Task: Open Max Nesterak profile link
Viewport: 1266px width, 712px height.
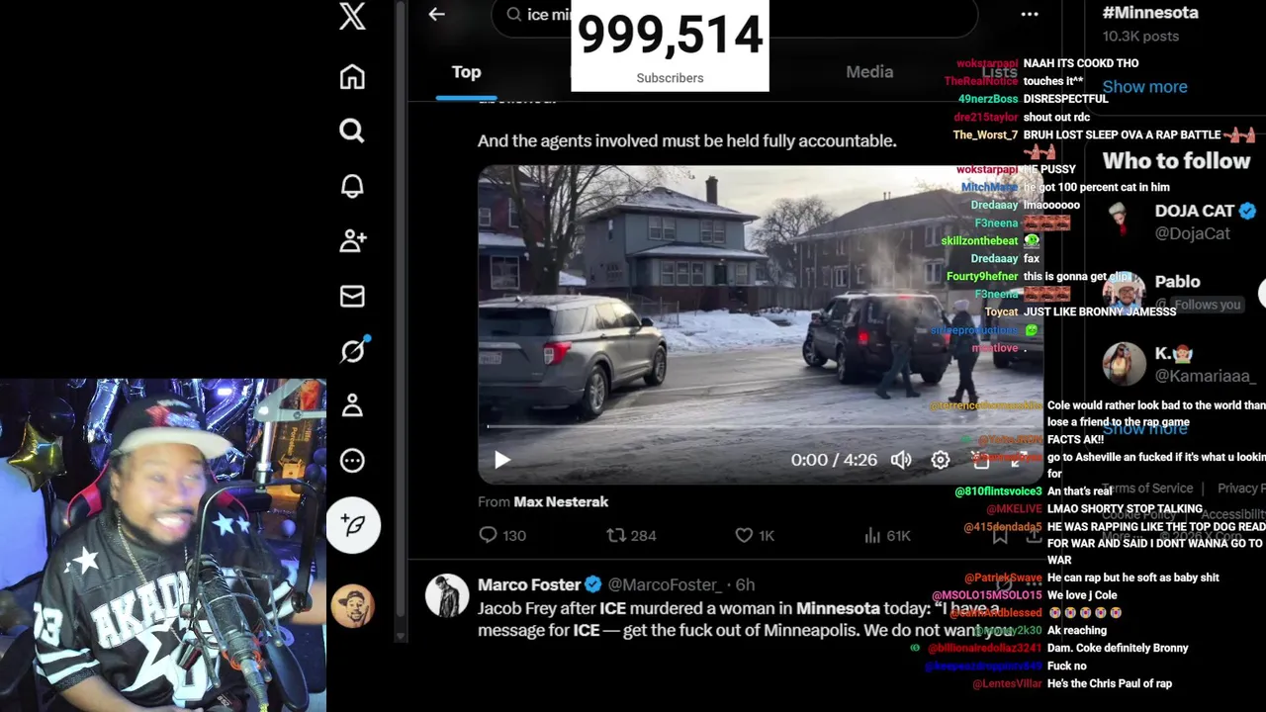Action: coord(561,501)
